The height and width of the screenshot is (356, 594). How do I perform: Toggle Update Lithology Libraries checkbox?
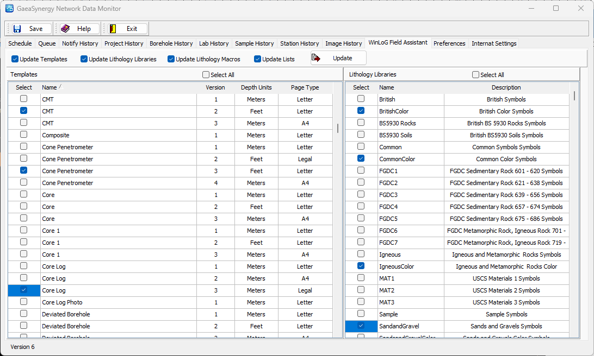point(84,59)
